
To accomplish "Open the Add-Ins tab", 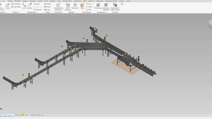I will (x=91, y=1).
